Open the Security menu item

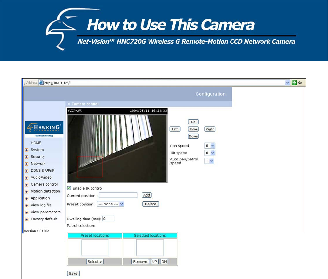pyautogui.click(x=38, y=157)
